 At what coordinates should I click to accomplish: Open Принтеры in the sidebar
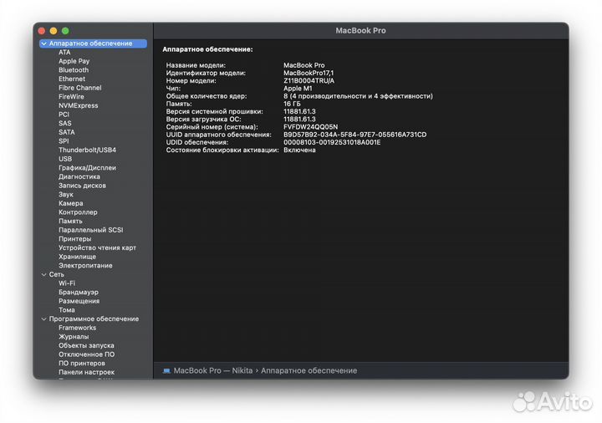[x=75, y=239]
